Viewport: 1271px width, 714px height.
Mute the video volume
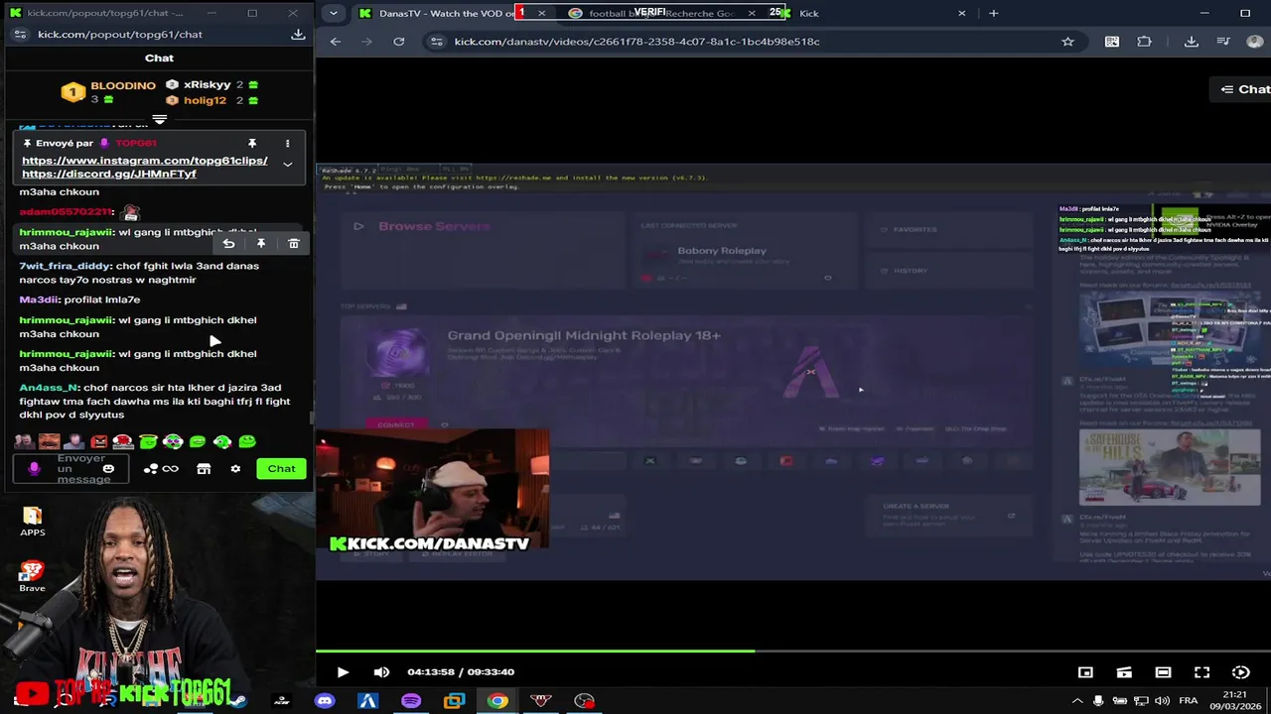381,672
